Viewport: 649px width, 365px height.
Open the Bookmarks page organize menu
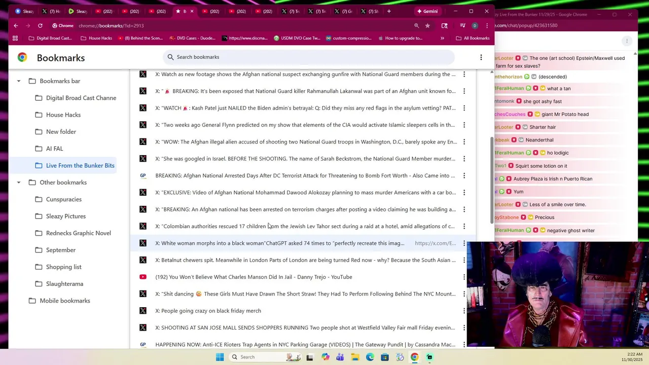click(x=481, y=57)
